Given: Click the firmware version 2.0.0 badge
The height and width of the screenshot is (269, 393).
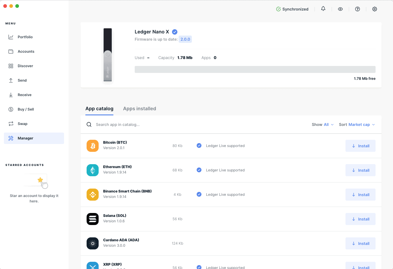Looking at the screenshot, I should [185, 39].
